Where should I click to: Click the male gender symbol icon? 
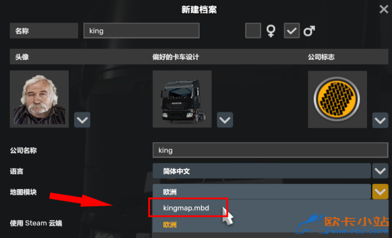click(x=309, y=31)
